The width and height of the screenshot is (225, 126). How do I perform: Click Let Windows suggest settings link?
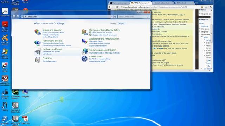point(100,59)
